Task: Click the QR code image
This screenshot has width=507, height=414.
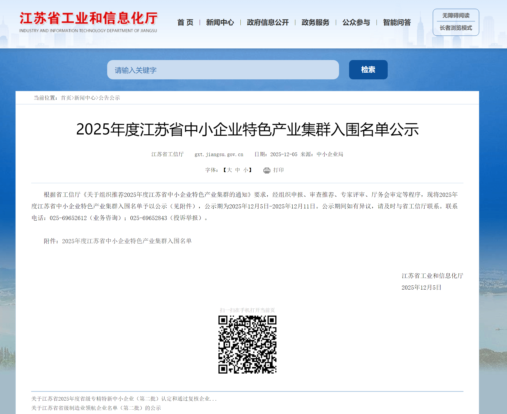Action: coord(247,344)
